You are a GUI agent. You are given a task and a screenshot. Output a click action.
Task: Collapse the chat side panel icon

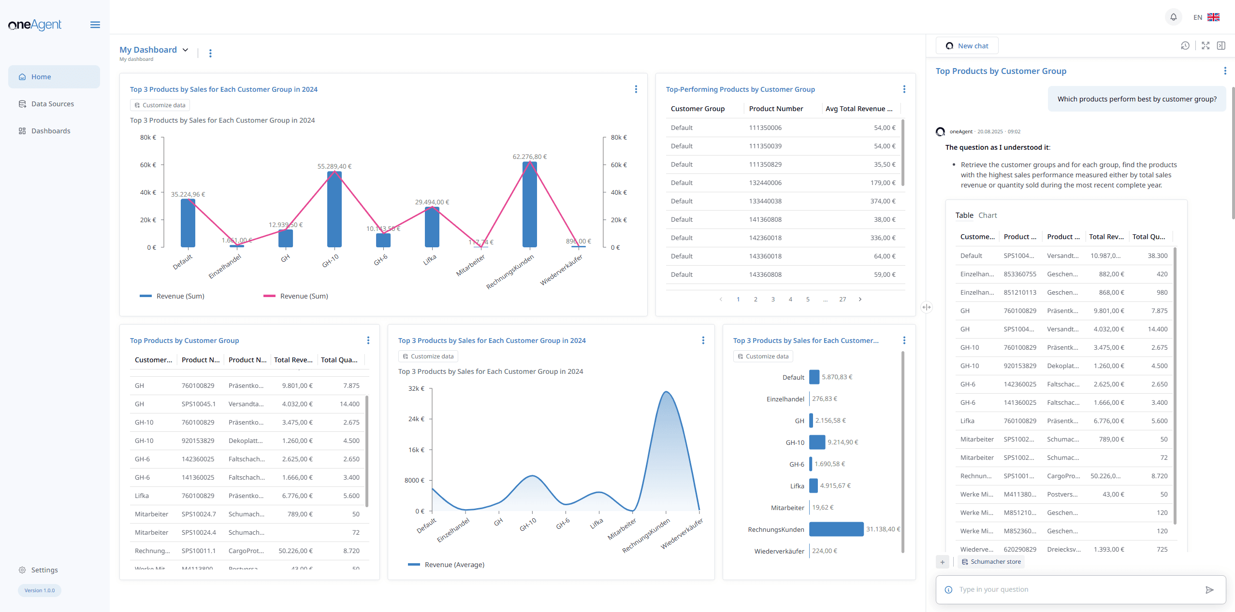(1221, 46)
